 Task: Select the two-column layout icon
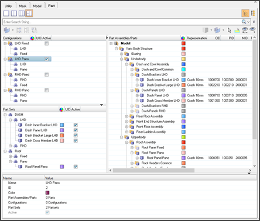click(x=14, y=13)
